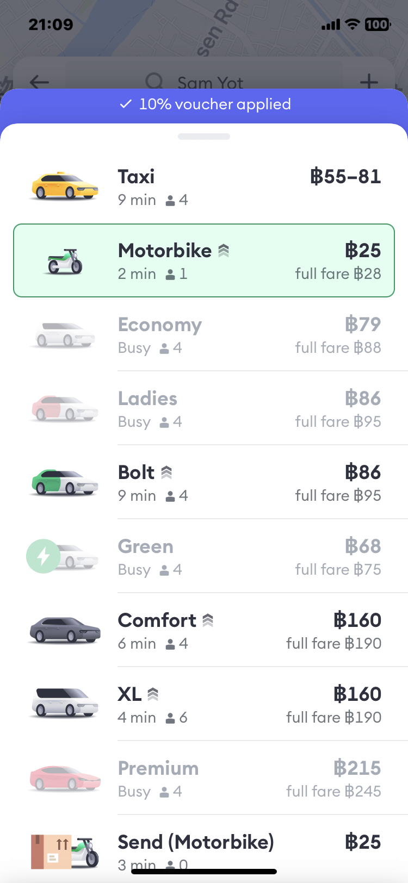408x883 pixels.
Task: Tap the dark Comfort sedan icon
Action: point(65,630)
